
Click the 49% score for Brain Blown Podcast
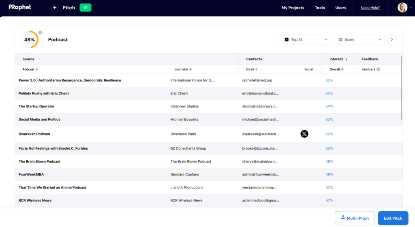(x=329, y=161)
